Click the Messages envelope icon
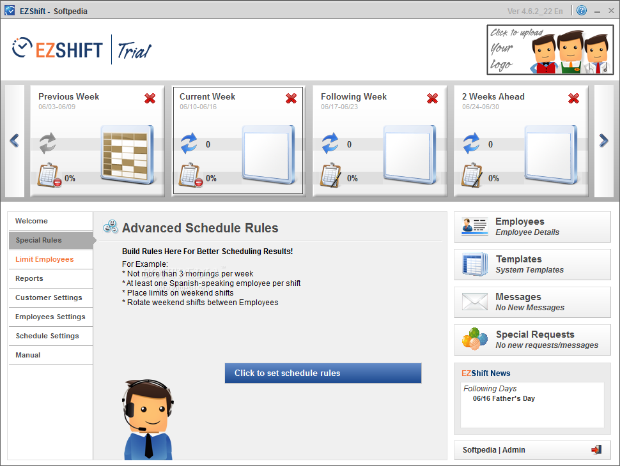 pyautogui.click(x=474, y=302)
